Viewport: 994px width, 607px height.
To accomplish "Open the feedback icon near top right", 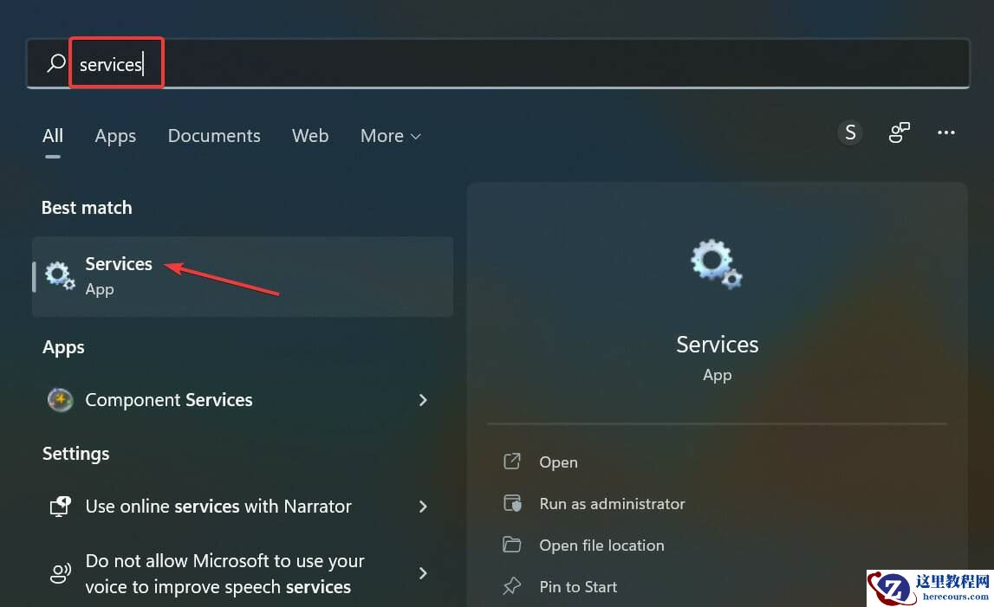I will pyautogui.click(x=899, y=132).
